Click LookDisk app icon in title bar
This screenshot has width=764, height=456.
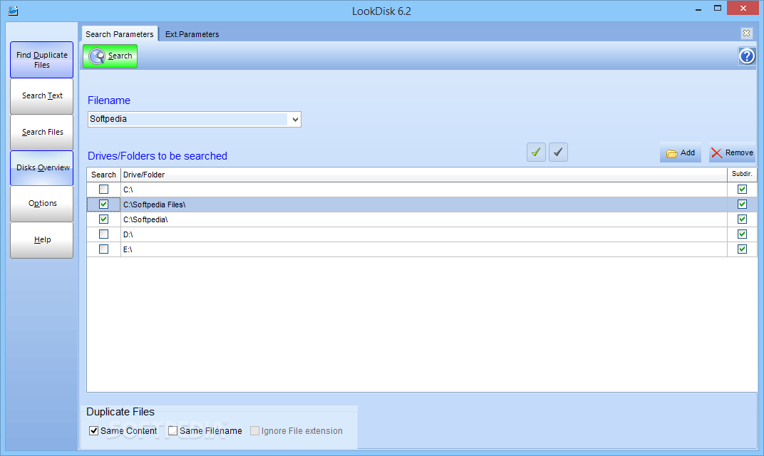(13, 11)
